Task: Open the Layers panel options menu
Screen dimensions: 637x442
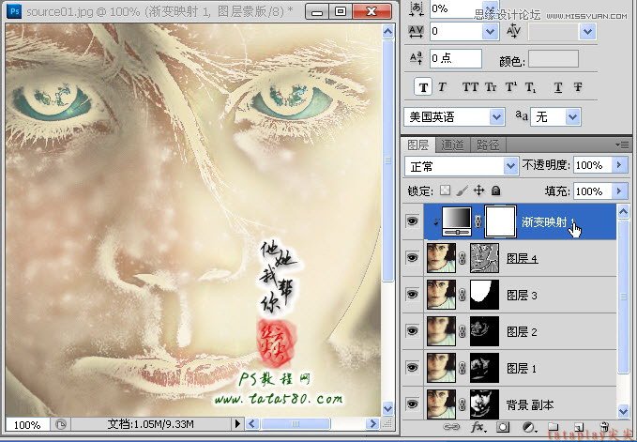Action: [622, 145]
